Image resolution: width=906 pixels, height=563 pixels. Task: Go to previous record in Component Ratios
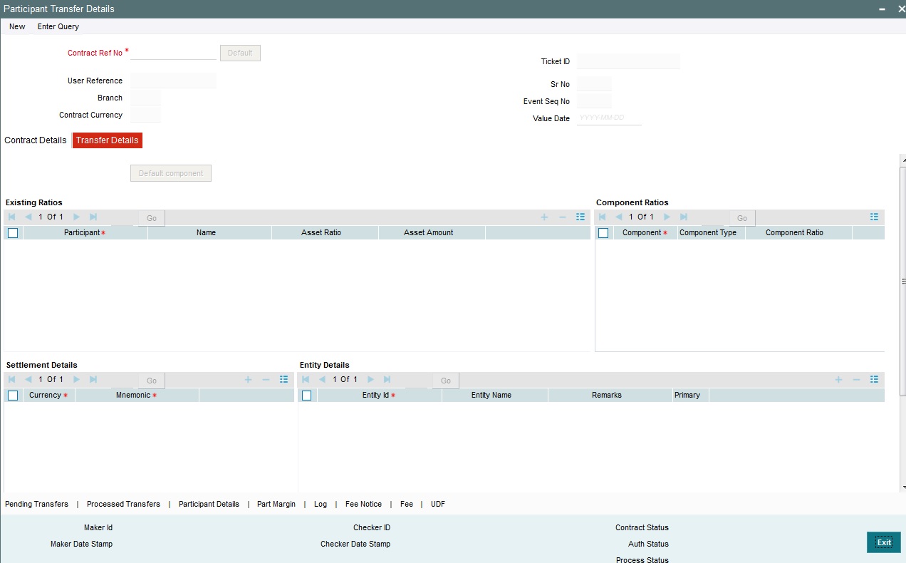[619, 217]
